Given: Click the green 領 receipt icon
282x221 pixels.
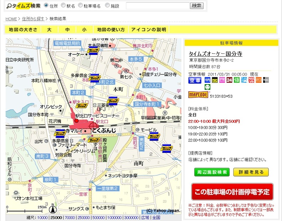Looking at the screenshot, I should coord(237,80).
